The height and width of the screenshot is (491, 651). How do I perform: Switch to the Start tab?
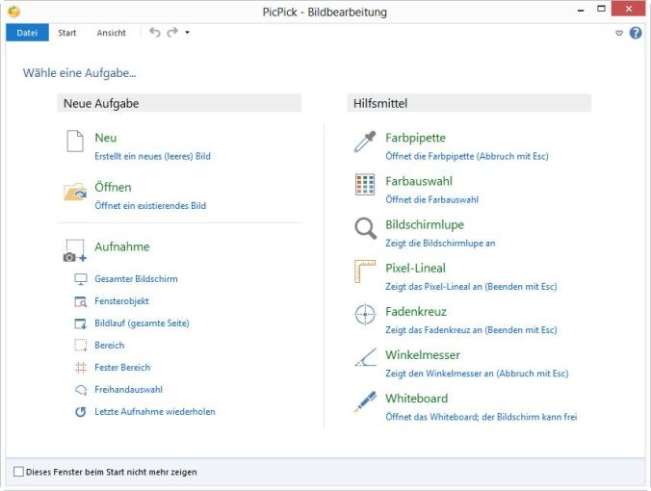(x=66, y=33)
